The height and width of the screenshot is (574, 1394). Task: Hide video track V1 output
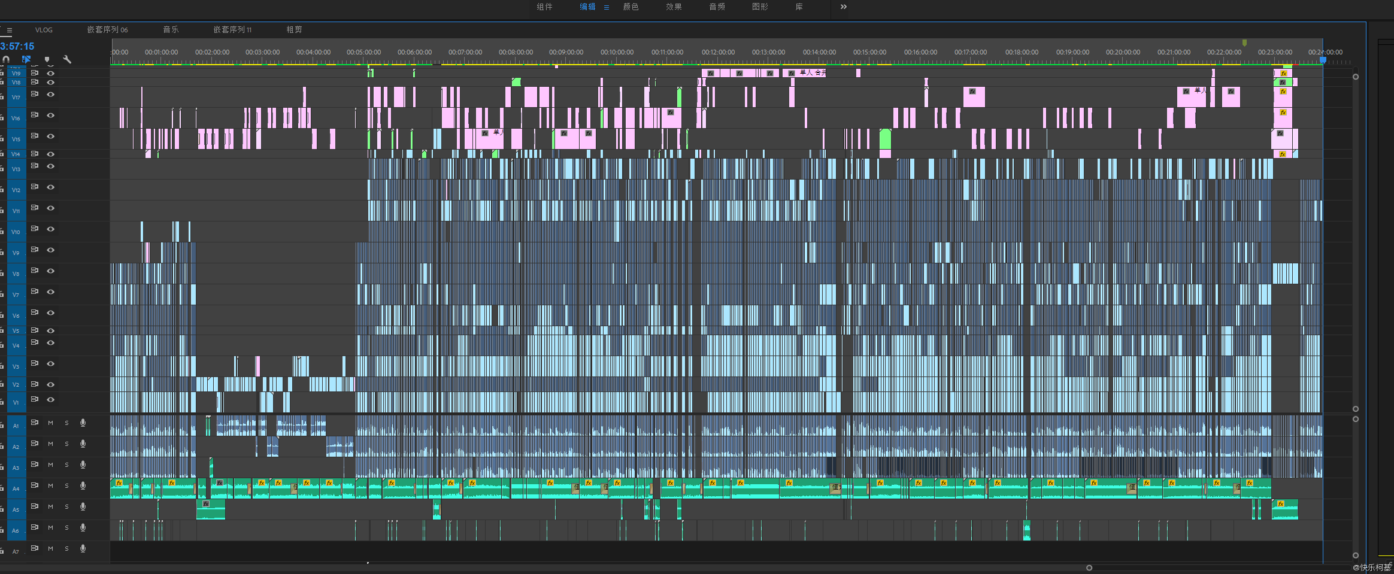[51, 399]
